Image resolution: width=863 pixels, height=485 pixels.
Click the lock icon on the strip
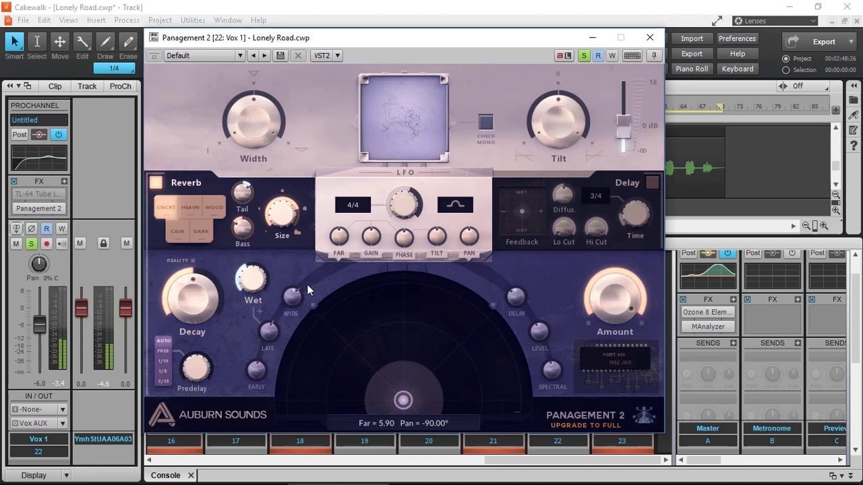pos(103,243)
